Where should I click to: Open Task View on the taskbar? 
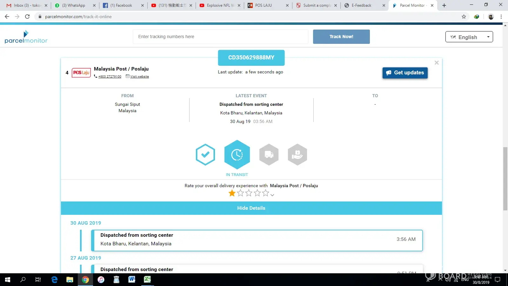[x=38, y=280]
